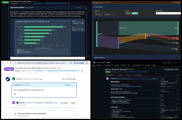Click the Revert button
The image size is (182, 120).
point(73,103)
